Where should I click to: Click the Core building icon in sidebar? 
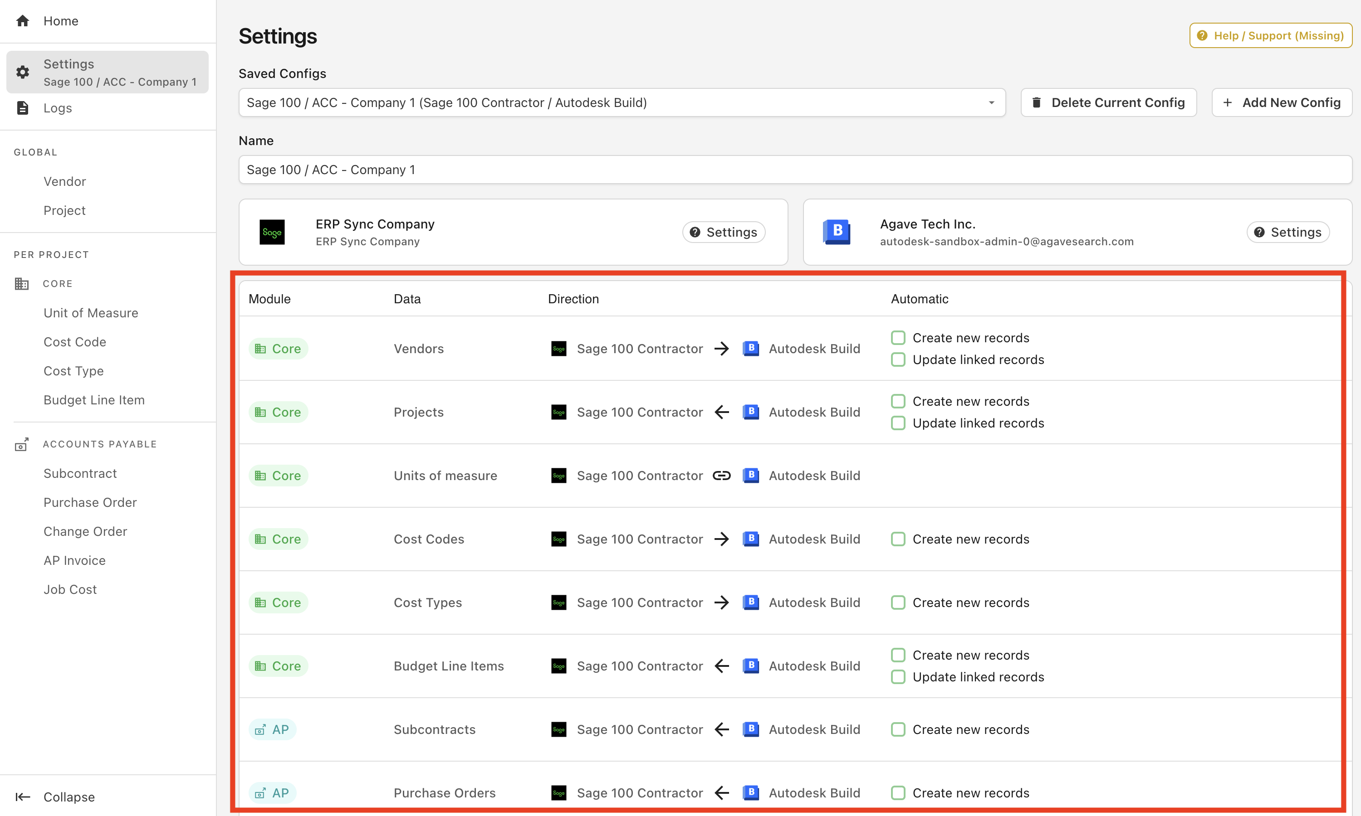21,284
